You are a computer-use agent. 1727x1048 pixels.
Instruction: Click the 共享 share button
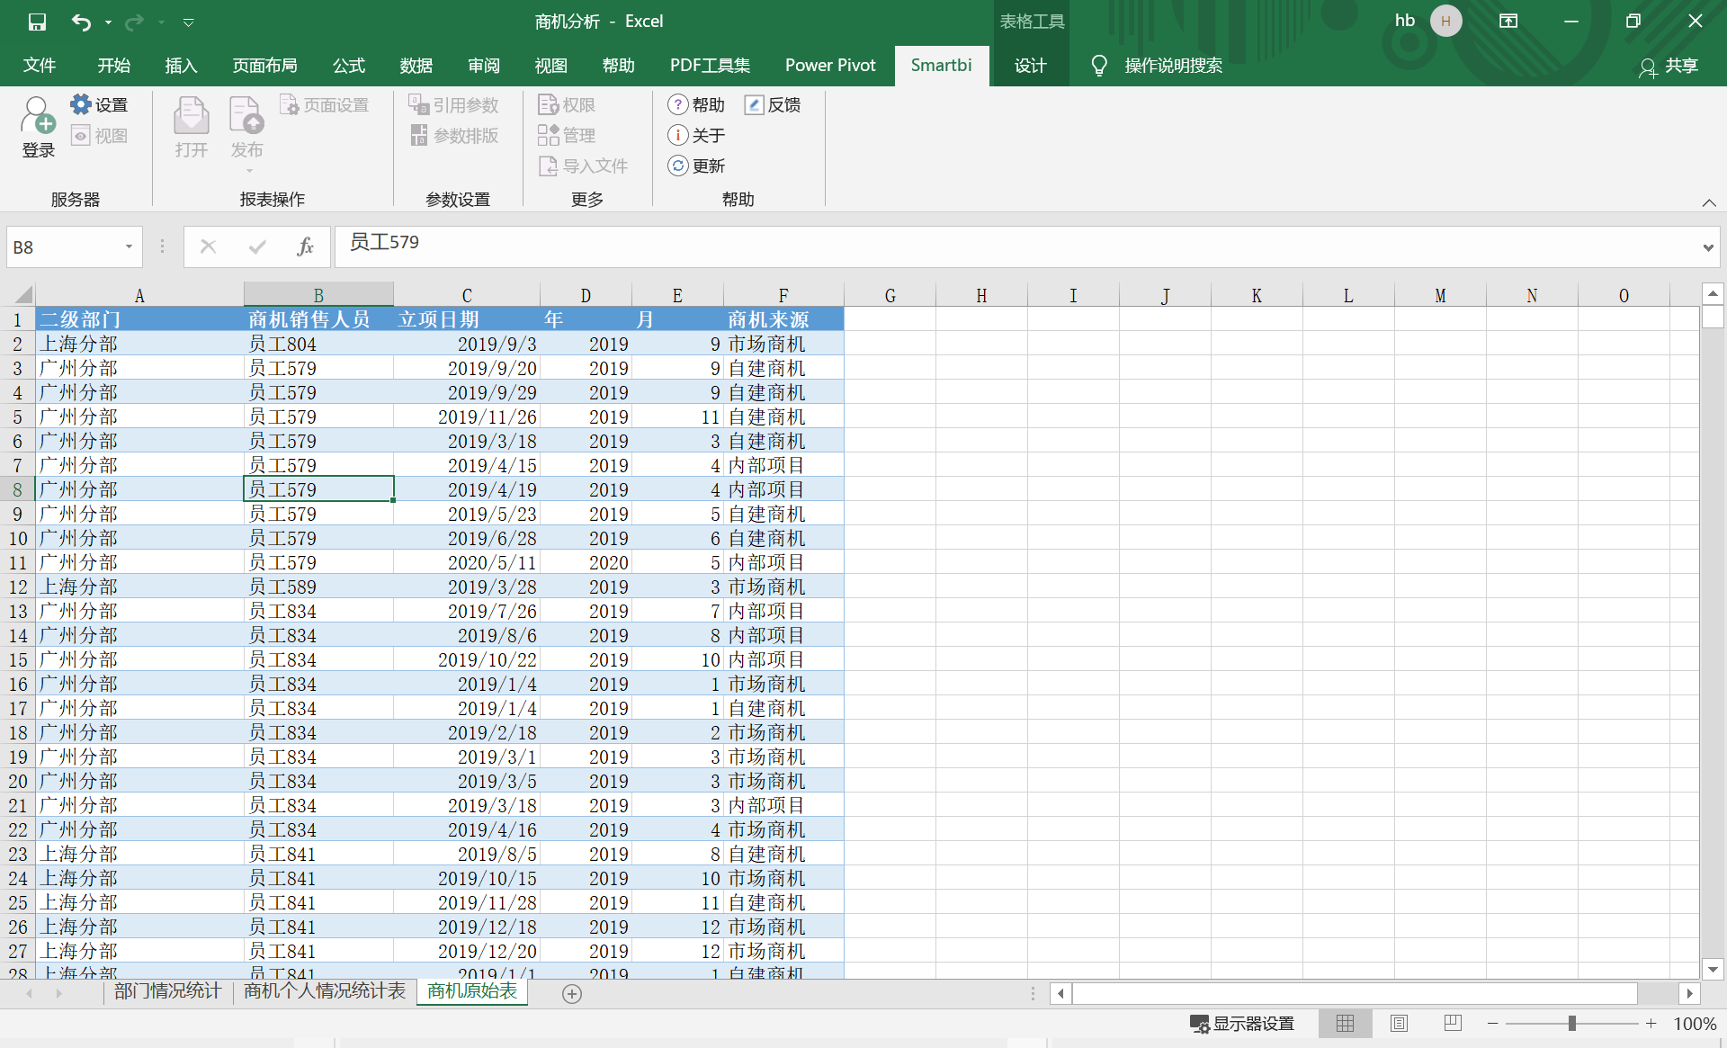(1668, 67)
